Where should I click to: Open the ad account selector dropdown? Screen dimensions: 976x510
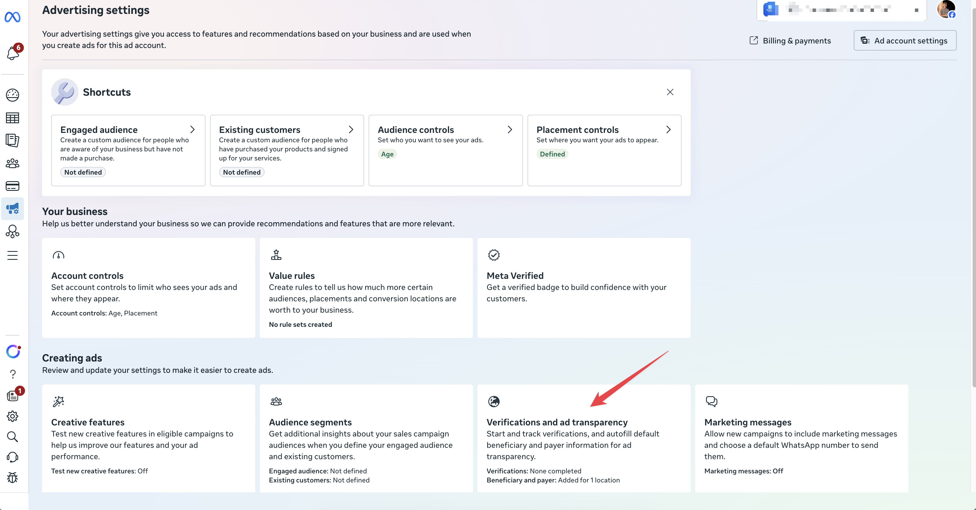(x=841, y=10)
